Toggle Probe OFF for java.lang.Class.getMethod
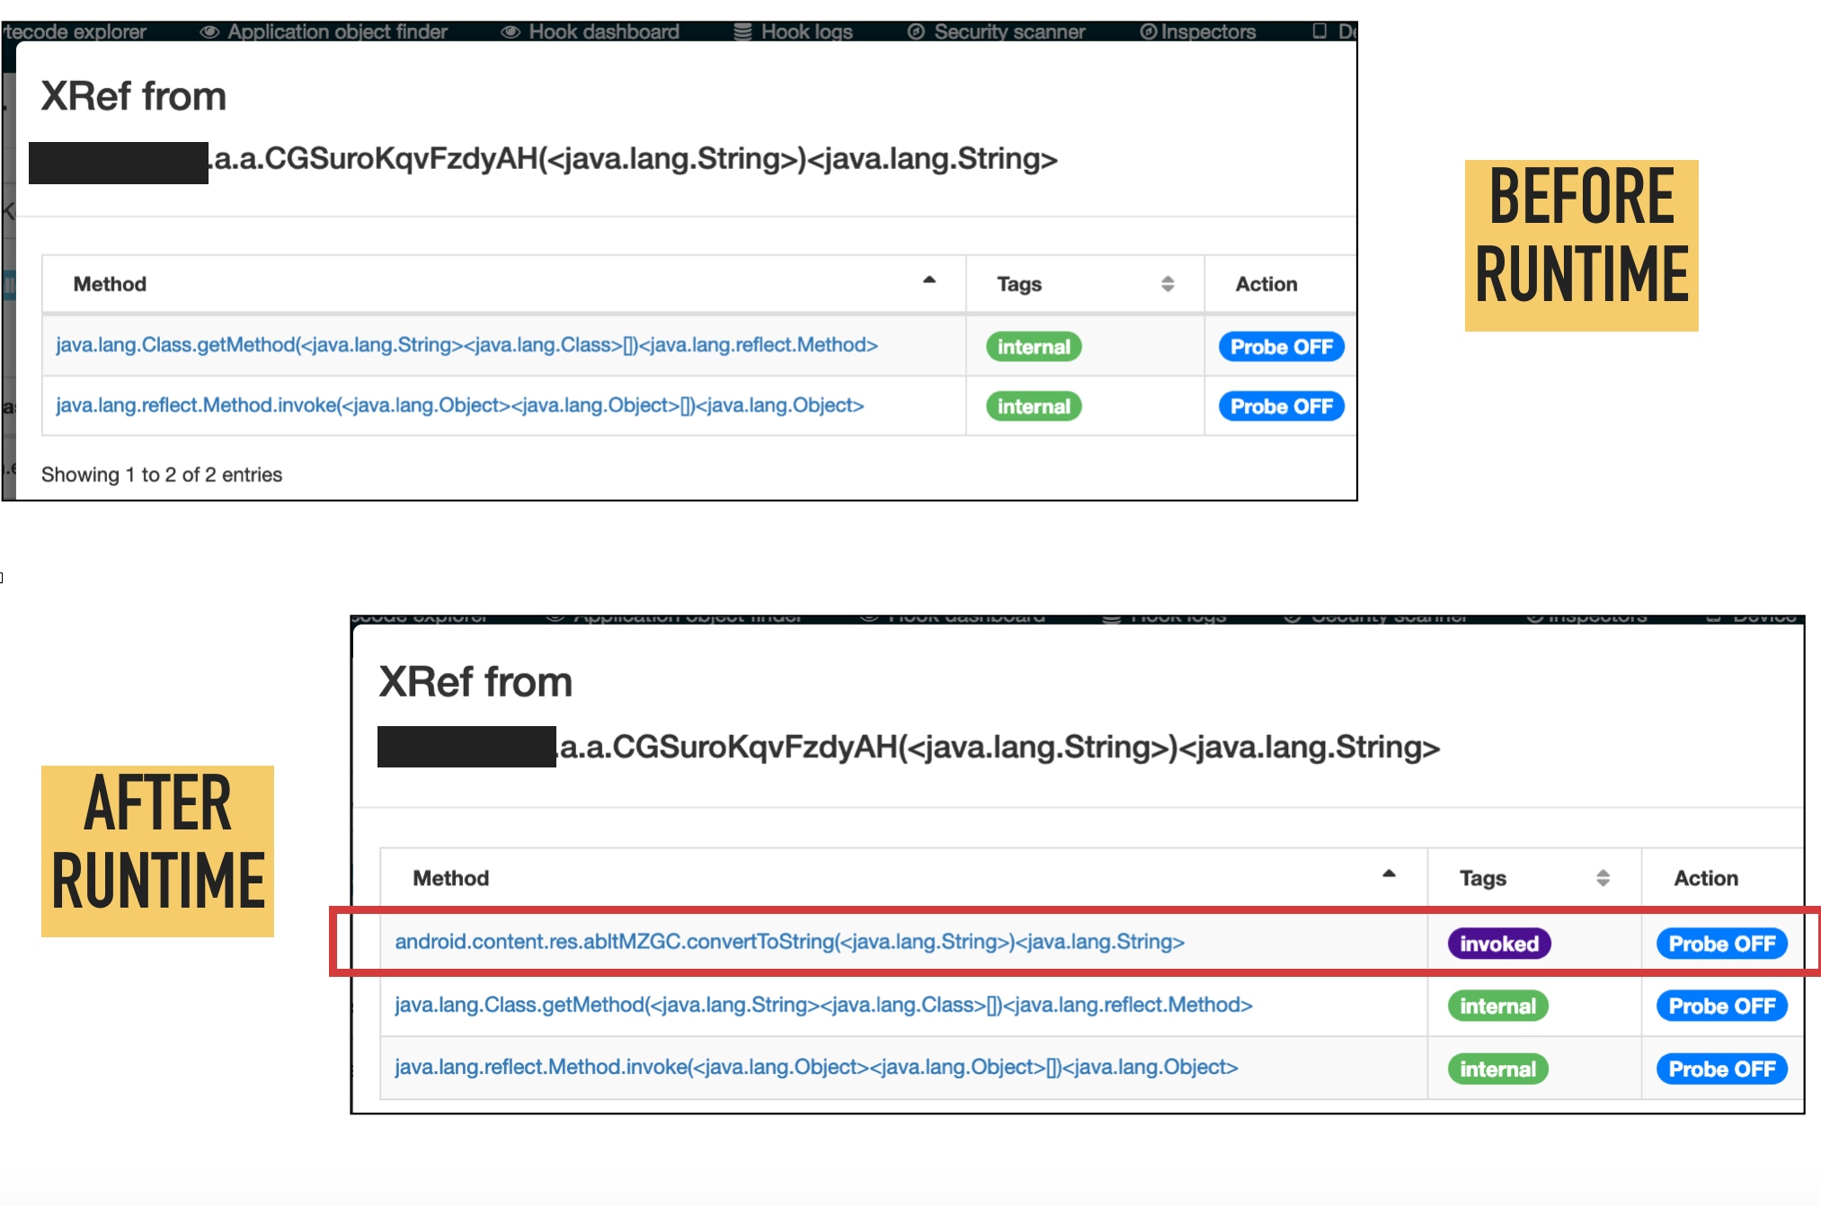1821x1206 pixels. click(x=1285, y=344)
